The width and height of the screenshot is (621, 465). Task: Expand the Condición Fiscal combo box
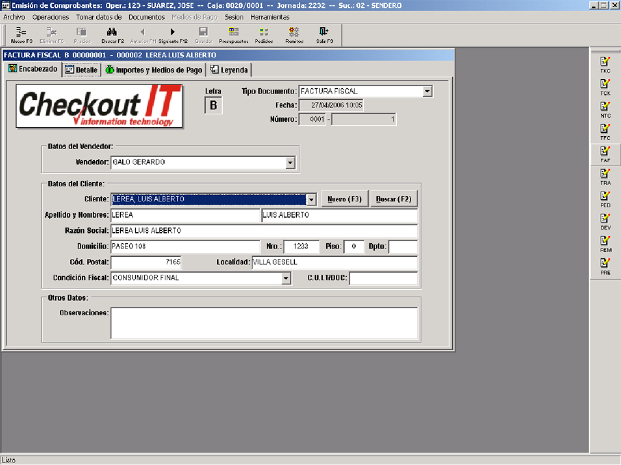(x=286, y=279)
